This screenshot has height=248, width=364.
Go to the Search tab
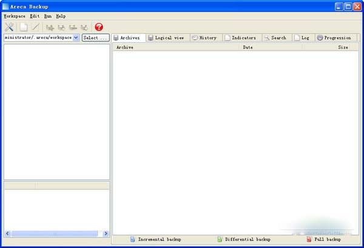click(x=277, y=38)
